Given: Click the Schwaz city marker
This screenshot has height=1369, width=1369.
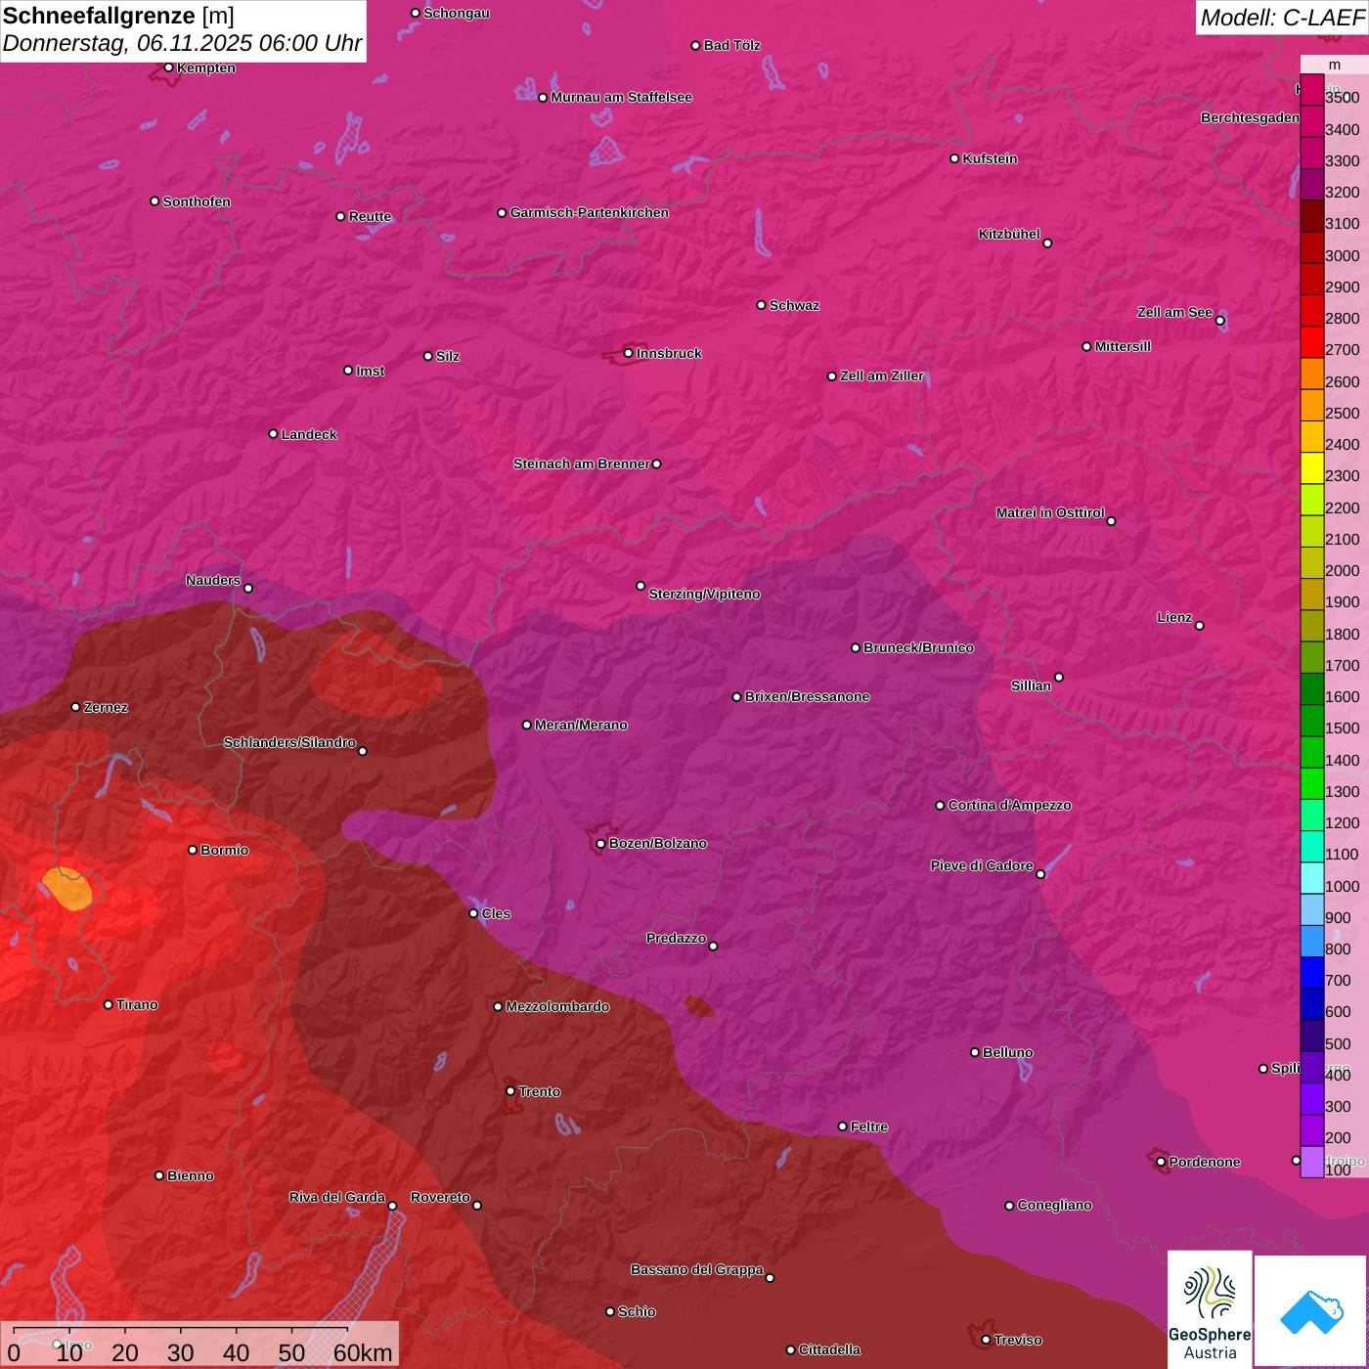Looking at the screenshot, I should (761, 305).
